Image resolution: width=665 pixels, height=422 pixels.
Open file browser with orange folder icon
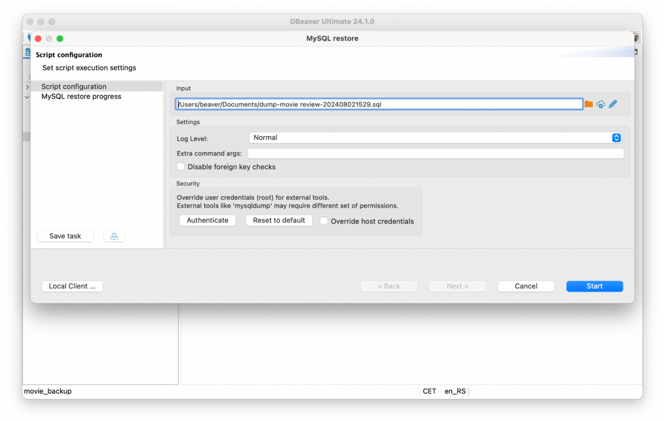click(x=589, y=104)
